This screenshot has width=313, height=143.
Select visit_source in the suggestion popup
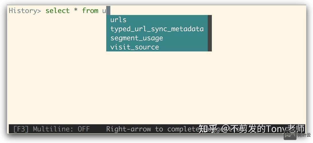coord(135,47)
